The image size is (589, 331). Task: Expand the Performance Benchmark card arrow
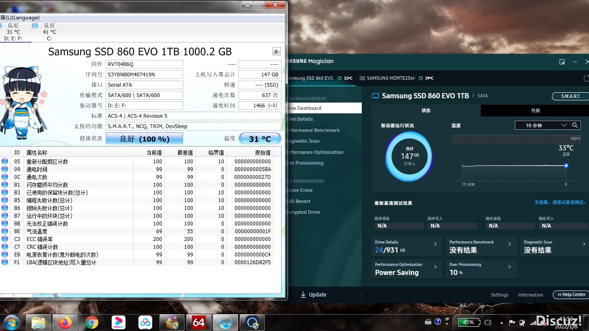pos(510,244)
